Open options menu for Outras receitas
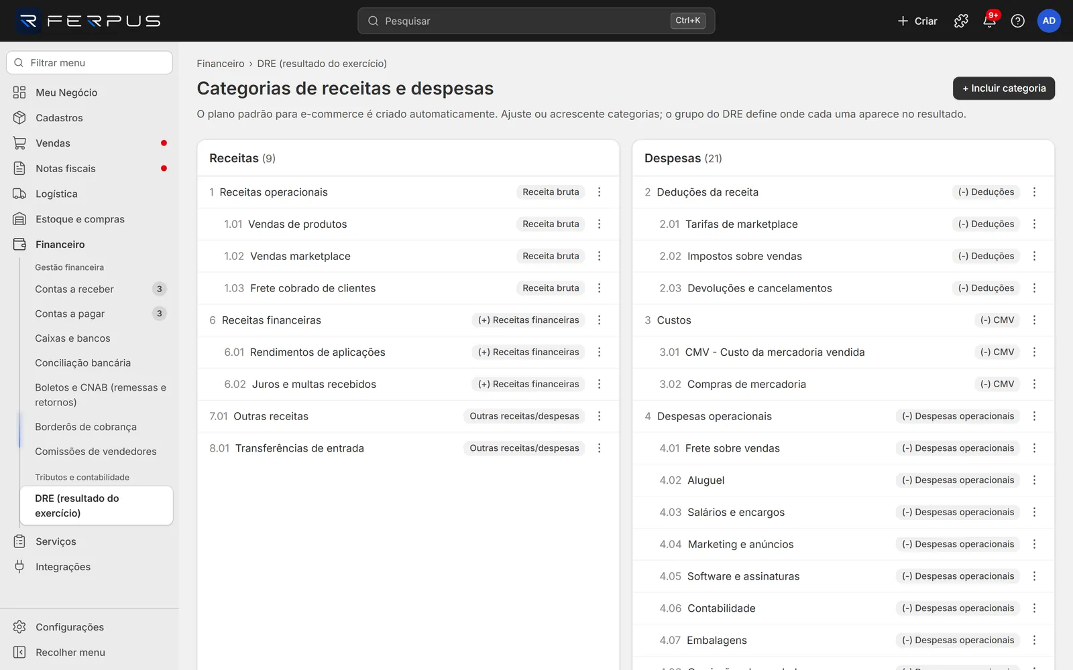Viewport: 1073px width, 670px height. (600, 416)
